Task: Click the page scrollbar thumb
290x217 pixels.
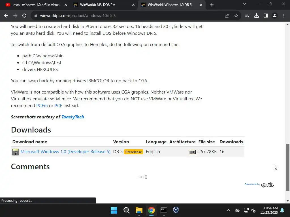Action: pos(287,167)
